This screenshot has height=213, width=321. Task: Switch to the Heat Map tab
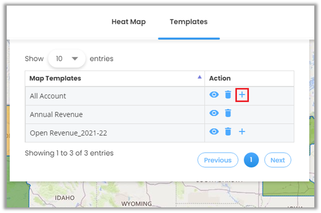129,22
